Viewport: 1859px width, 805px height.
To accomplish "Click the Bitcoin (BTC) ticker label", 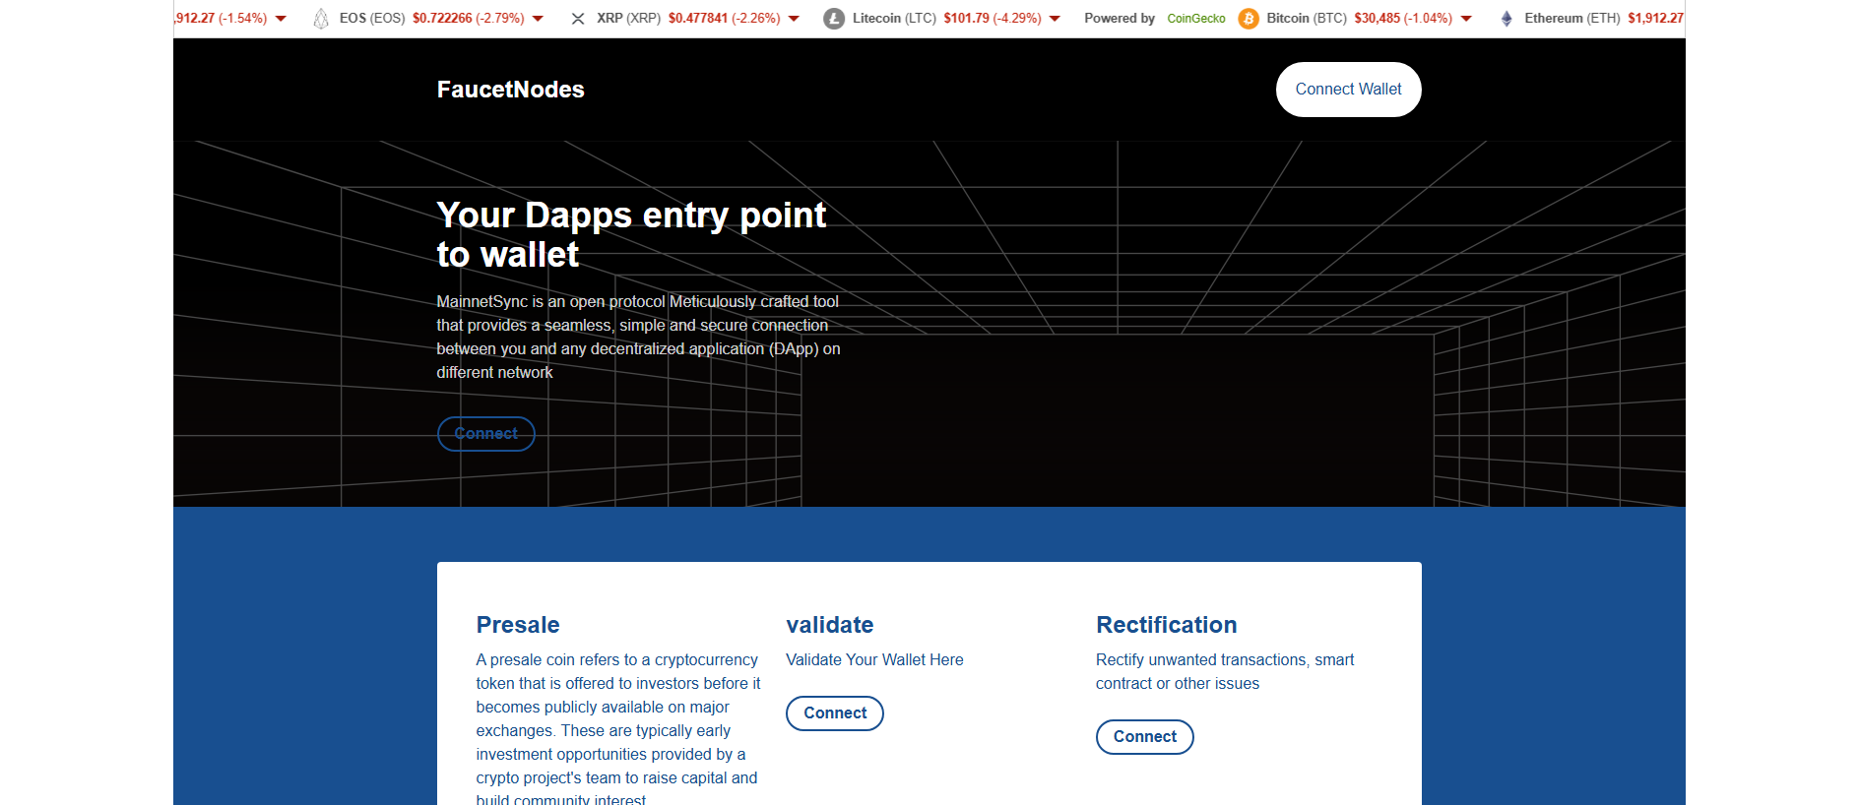I will (x=1307, y=19).
